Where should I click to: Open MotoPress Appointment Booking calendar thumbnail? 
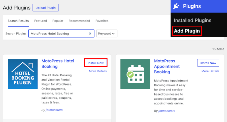(135, 74)
